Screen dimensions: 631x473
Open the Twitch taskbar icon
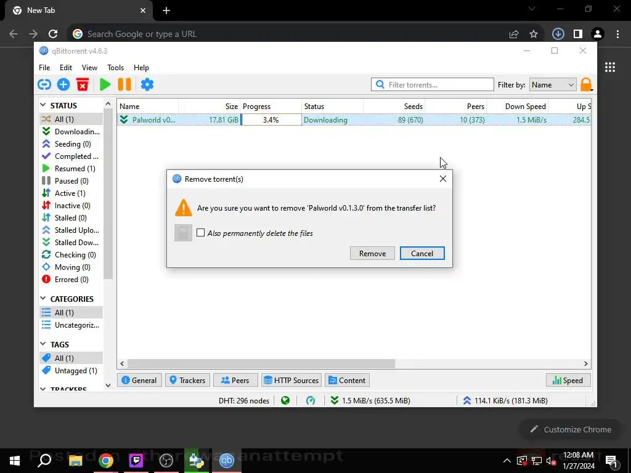click(136, 461)
